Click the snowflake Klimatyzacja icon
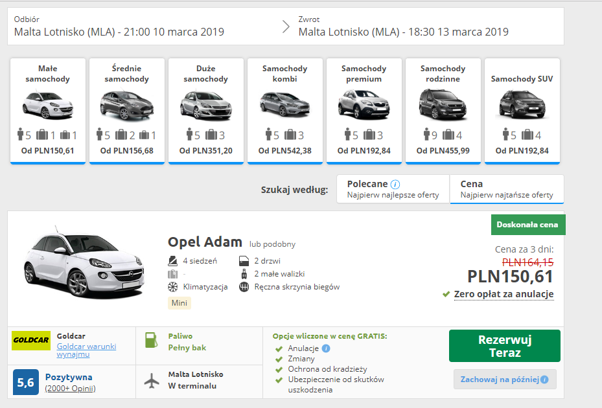This screenshot has height=408, width=602. pyautogui.click(x=173, y=287)
